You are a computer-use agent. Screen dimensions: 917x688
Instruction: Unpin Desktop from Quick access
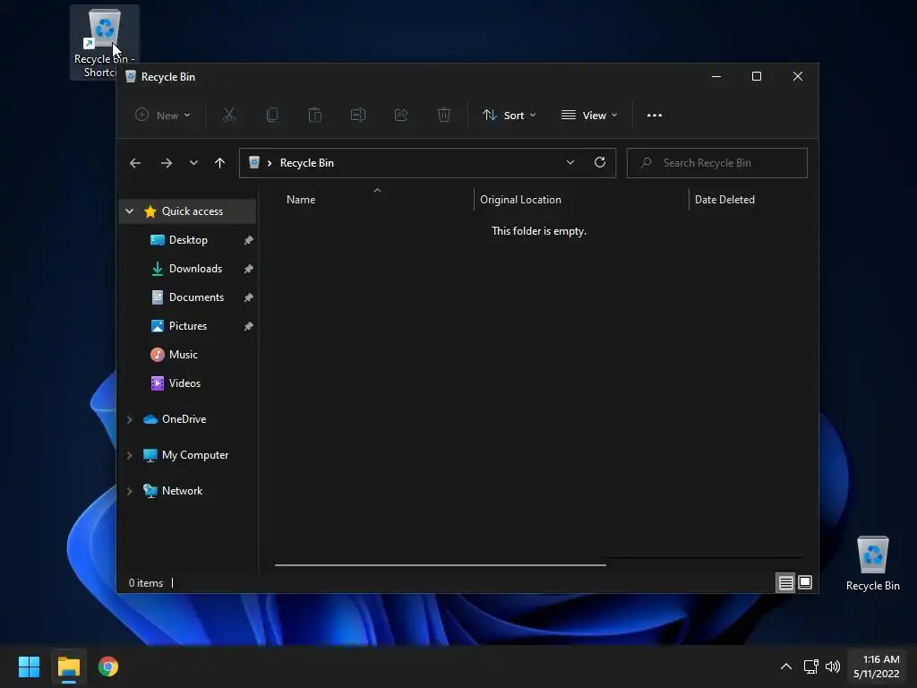(x=248, y=240)
